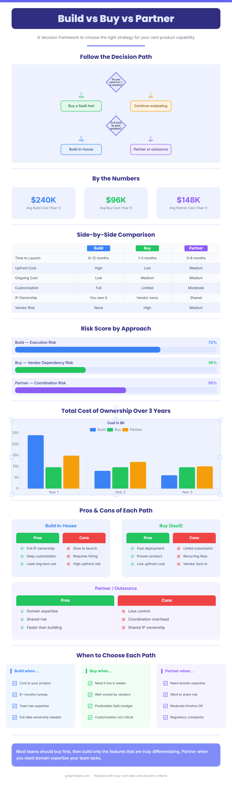
Task: Toggle the 'Core to your product' checkbox
Action: click(x=15, y=683)
